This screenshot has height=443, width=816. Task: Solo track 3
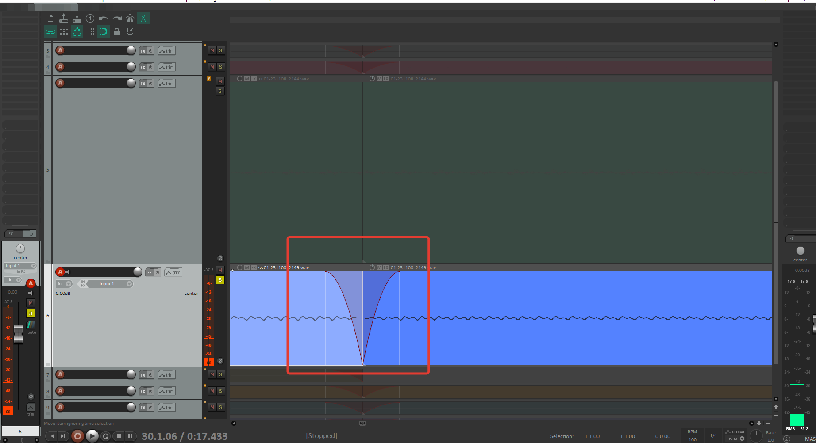(220, 50)
